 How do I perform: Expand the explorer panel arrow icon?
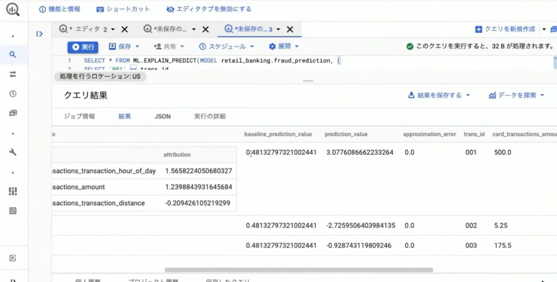(39, 34)
